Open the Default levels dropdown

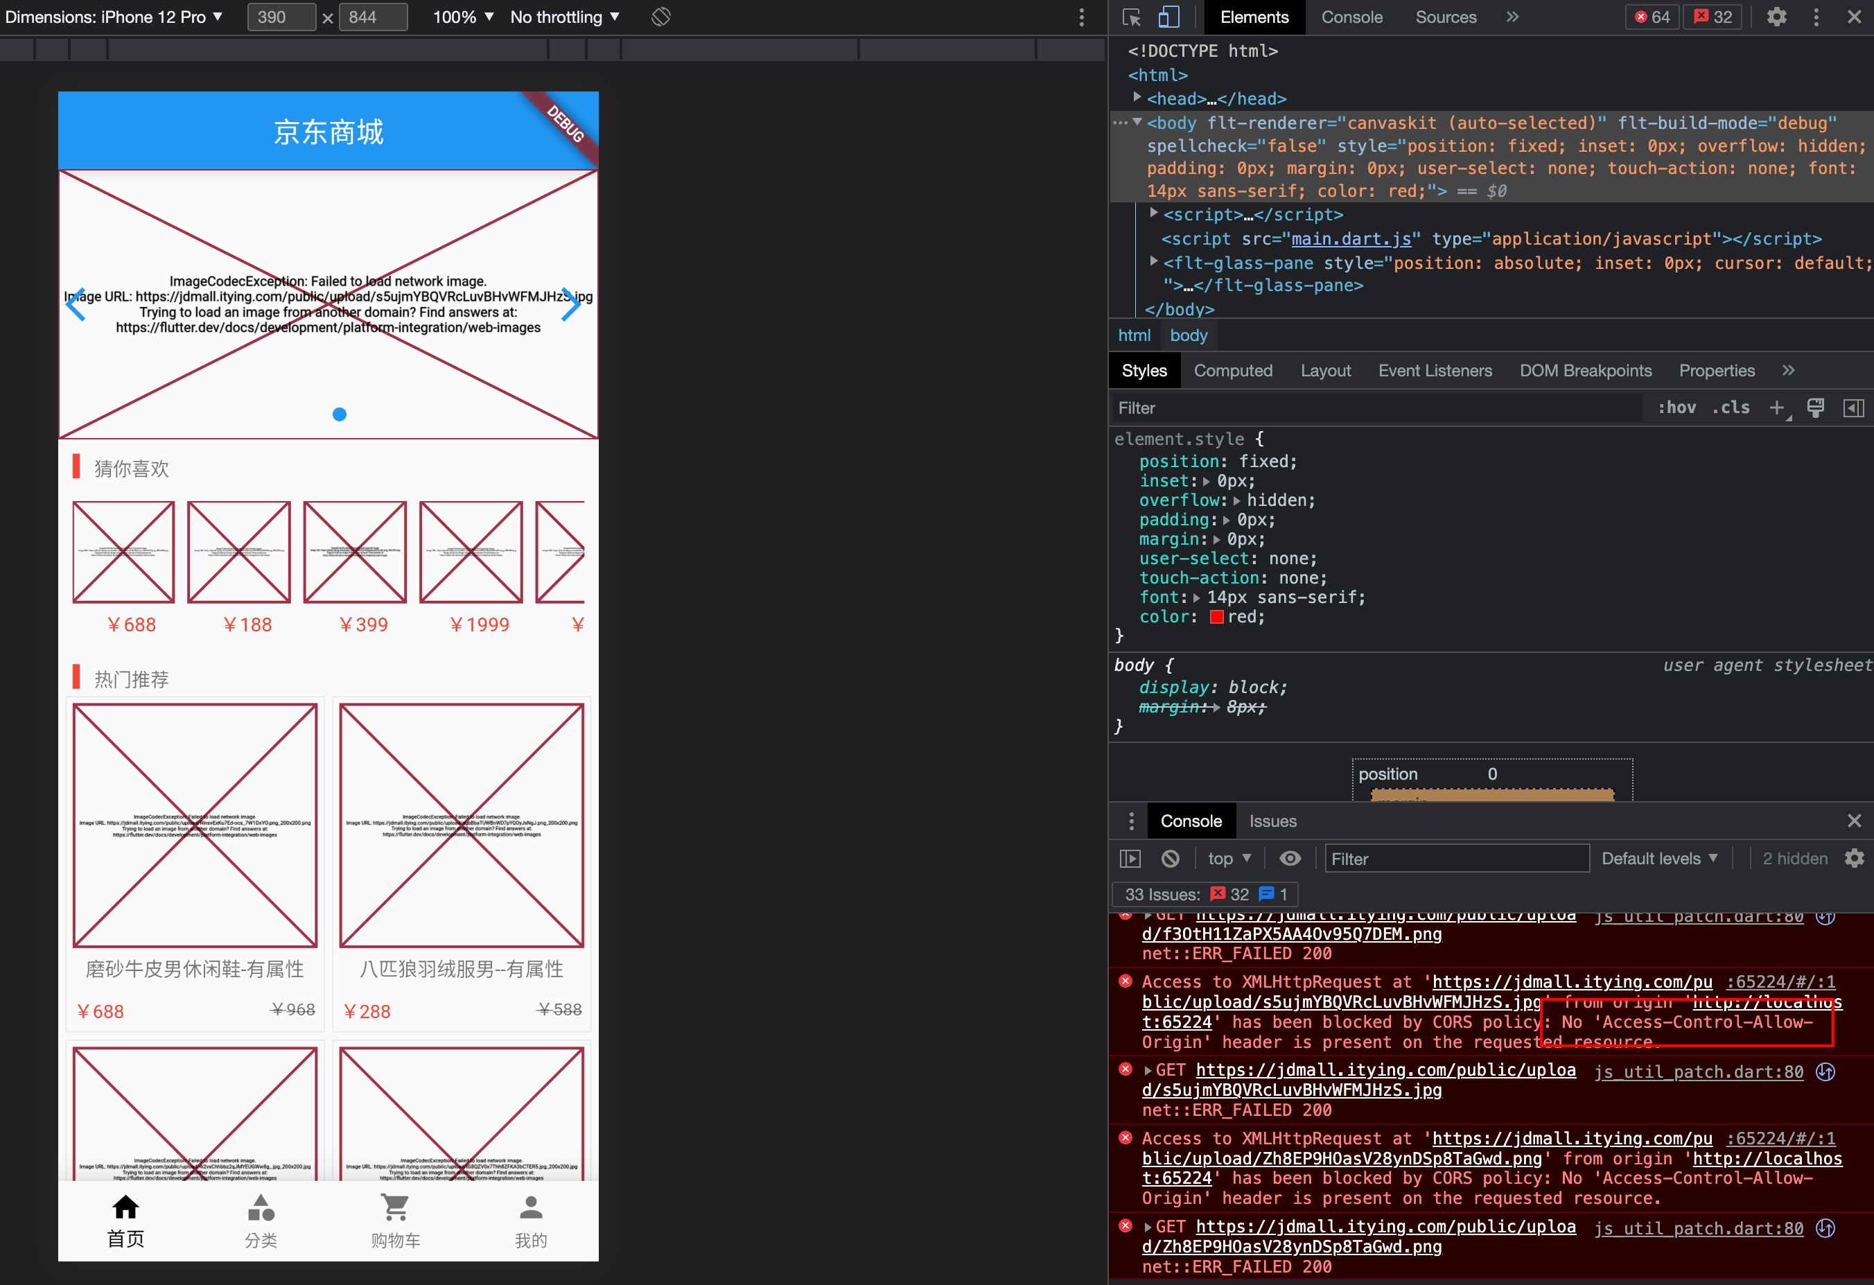(x=1658, y=859)
